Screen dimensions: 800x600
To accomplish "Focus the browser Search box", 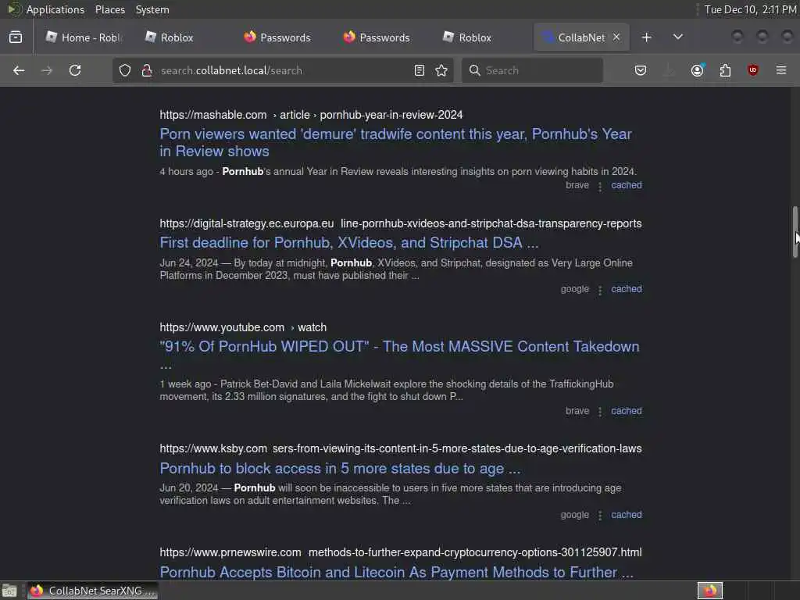I will point(532,70).
